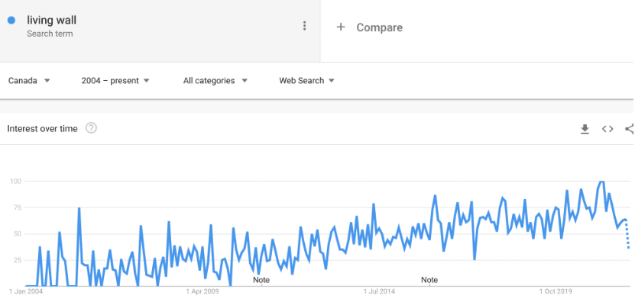Click the peak 100 point on the chart

(601, 182)
